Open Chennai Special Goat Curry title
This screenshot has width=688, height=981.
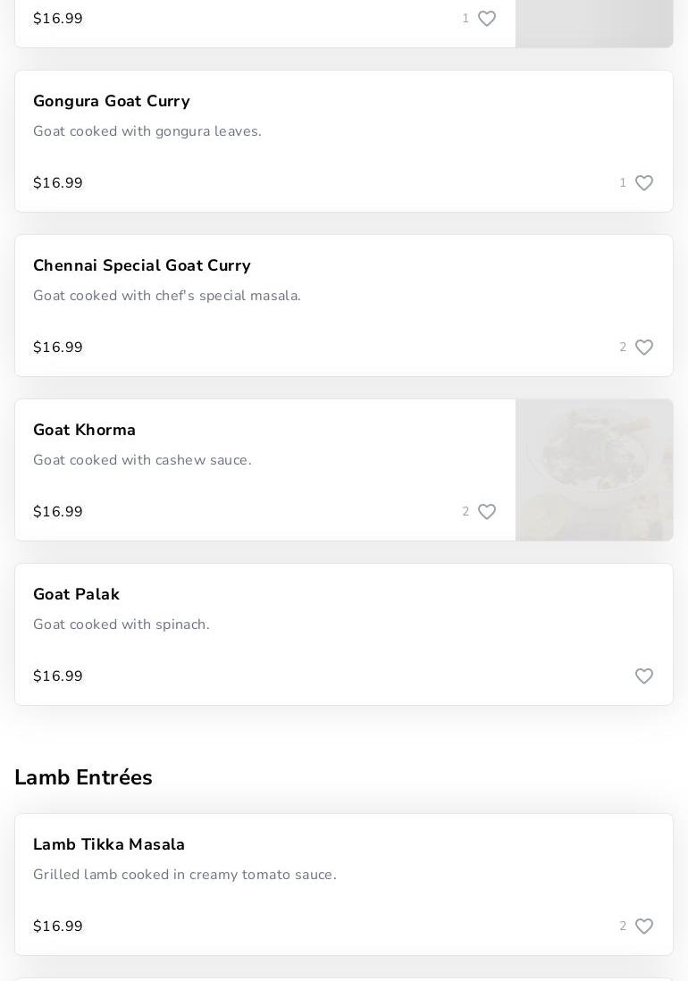coord(142,265)
